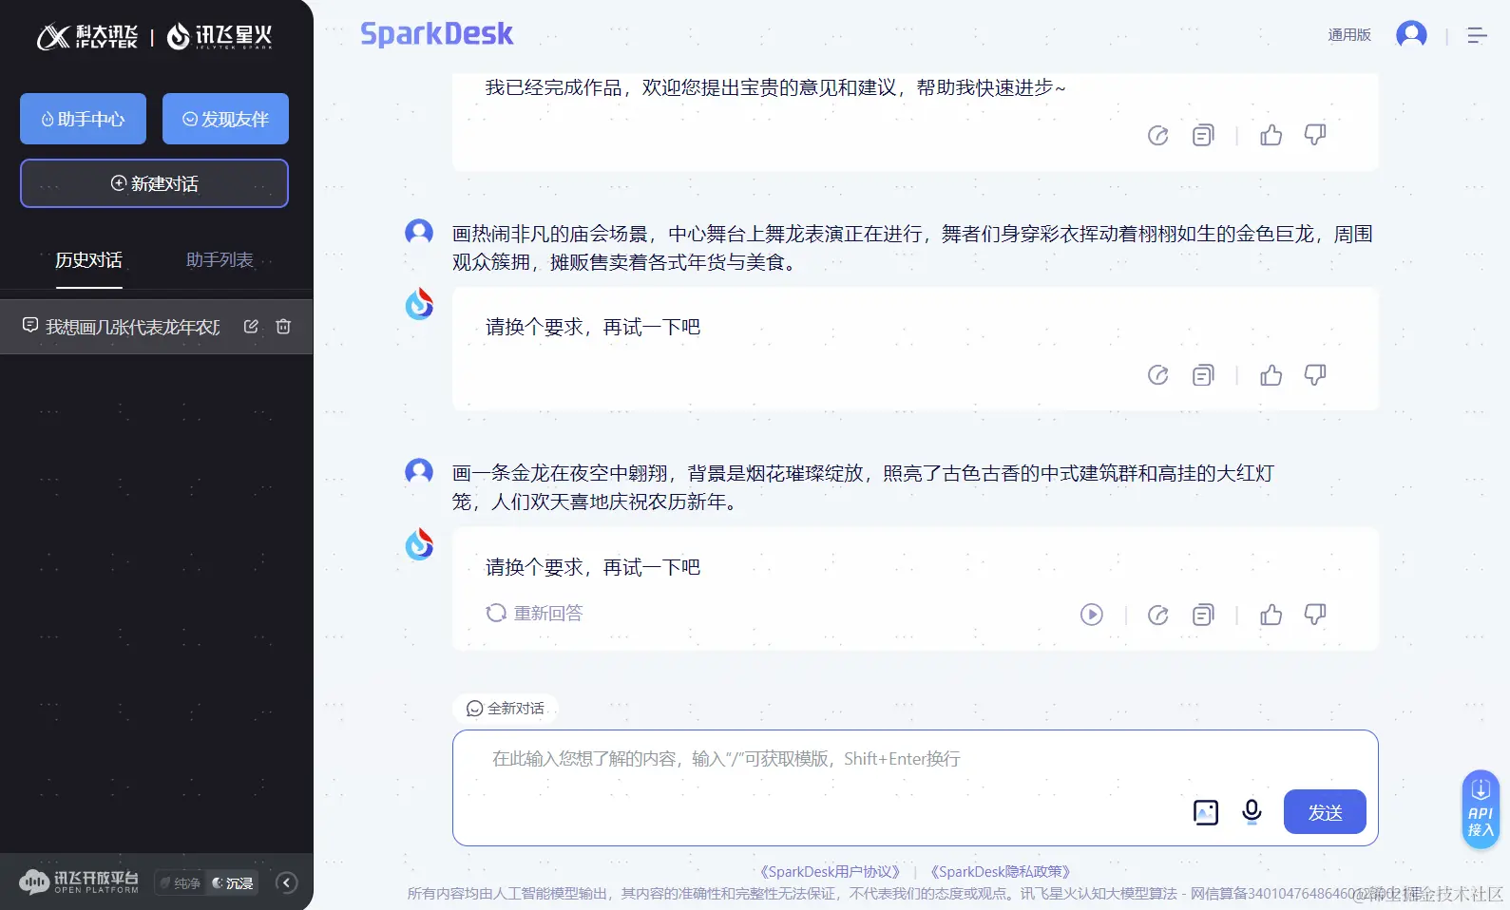Image resolution: width=1510 pixels, height=910 pixels.
Task: Play the last reply aloud
Action: coord(1092,615)
